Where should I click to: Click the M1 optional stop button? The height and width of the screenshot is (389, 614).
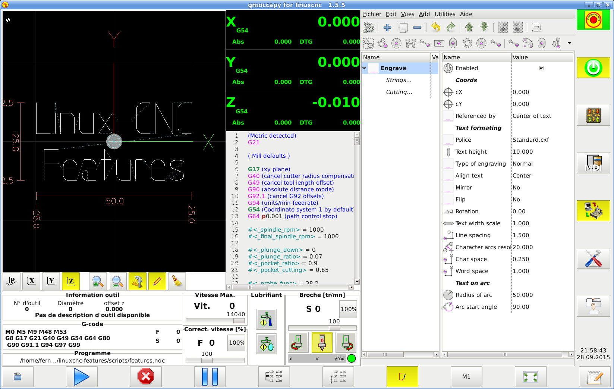pyautogui.click(x=466, y=377)
